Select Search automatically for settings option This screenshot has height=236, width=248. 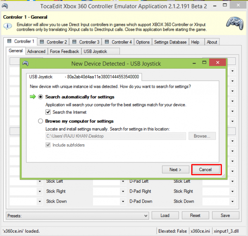(41, 97)
